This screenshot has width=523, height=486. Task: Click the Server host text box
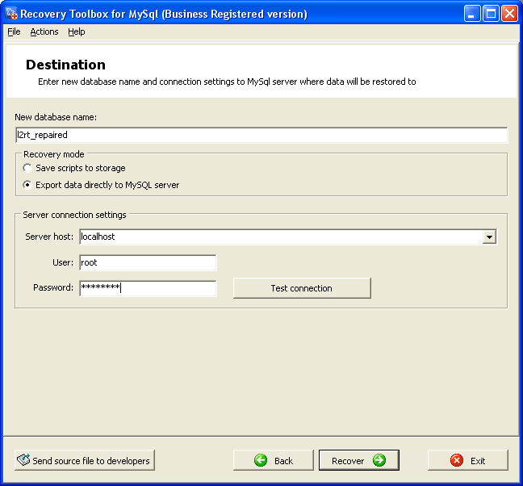point(279,237)
